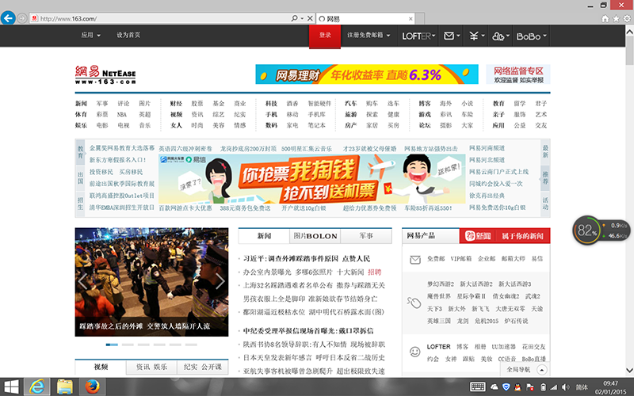Click the OneDrive cloud tray icon
The image size is (634, 396).
[x=494, y=387]
